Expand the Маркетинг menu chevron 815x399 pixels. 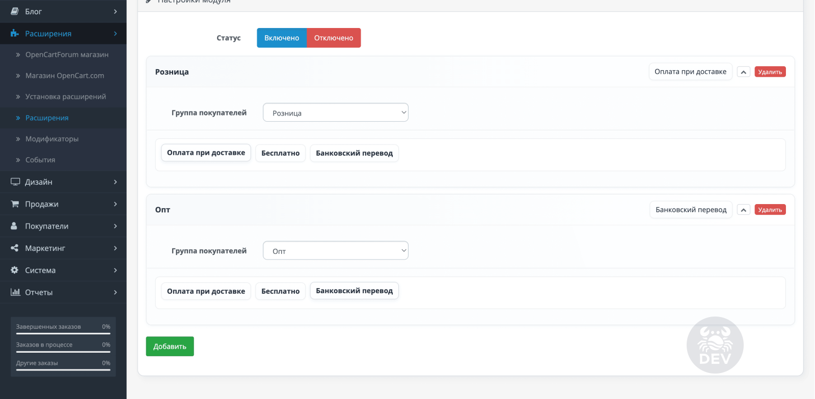point(116,248)
